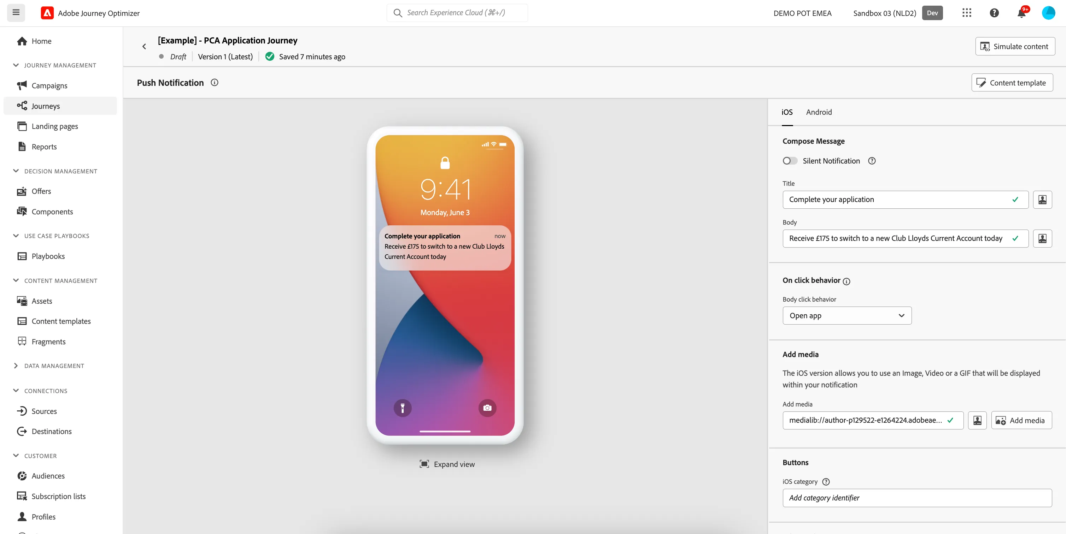The width and height of the screenshot is (1066, 534).
Task: Show On click behavior info icon
Action: pyautogui.click(x=846, y=281)
